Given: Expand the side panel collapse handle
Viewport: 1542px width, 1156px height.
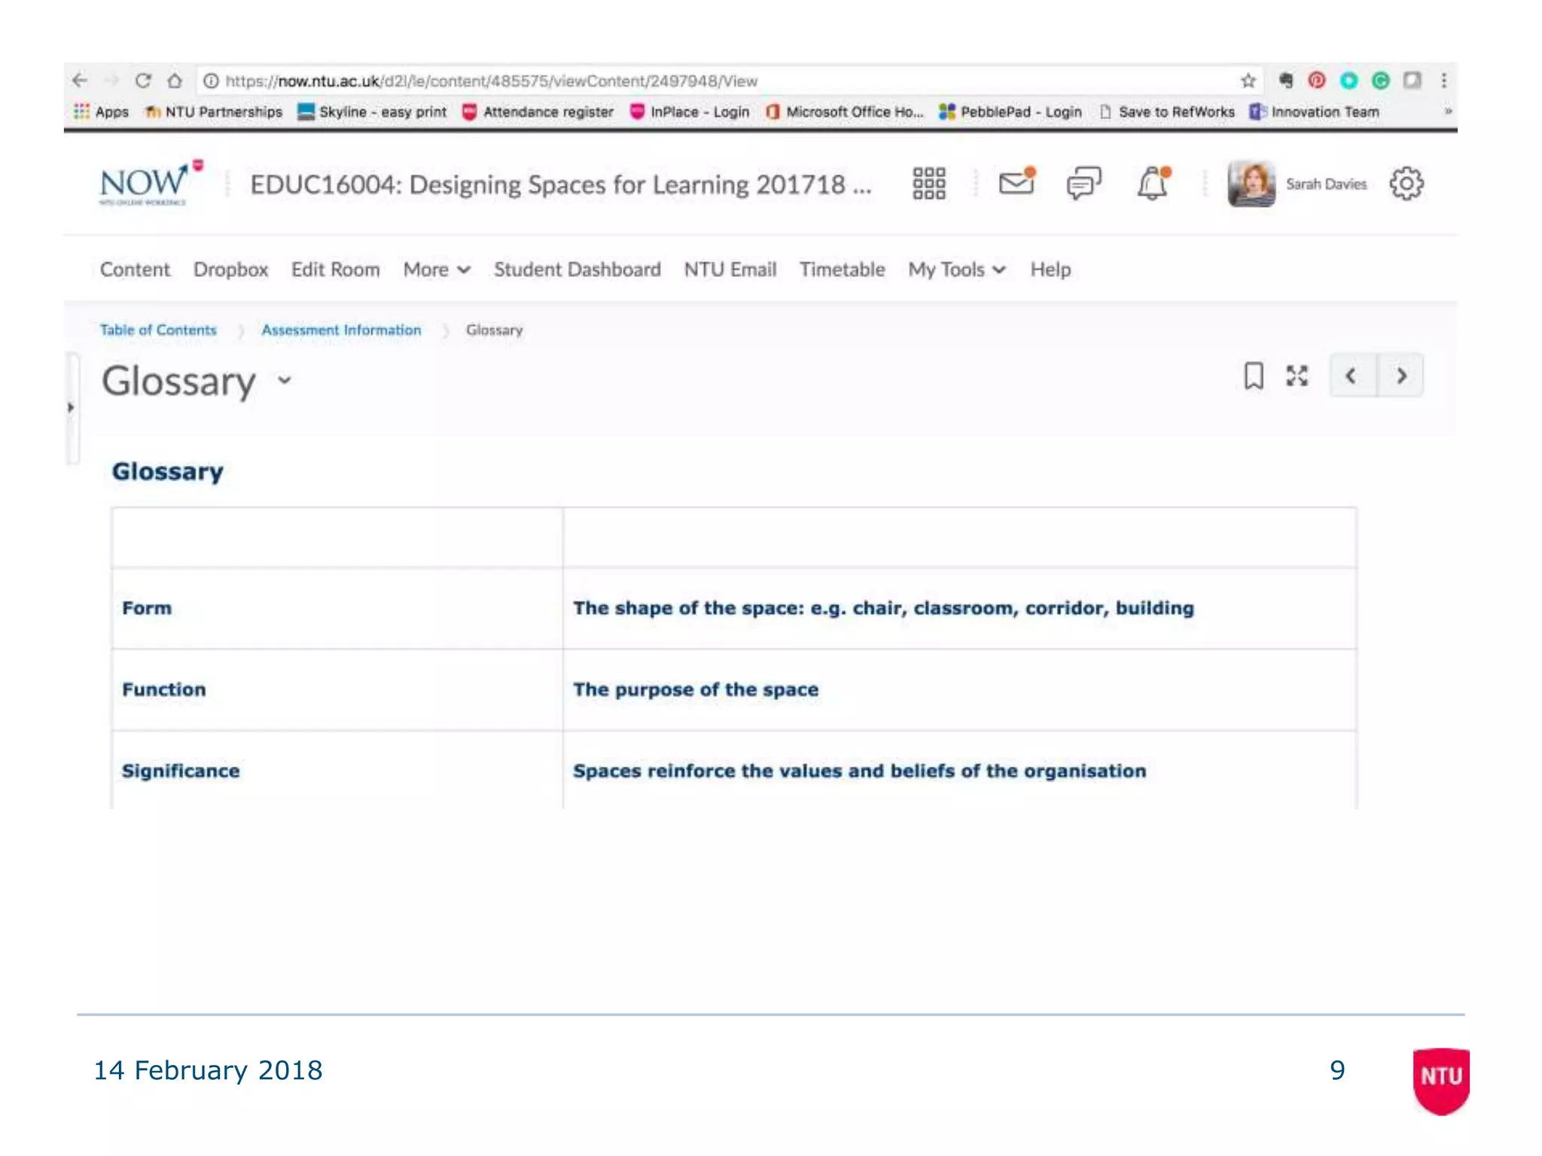Looking at the screenshot, I should pyautogui.click(x=71, y=408).
